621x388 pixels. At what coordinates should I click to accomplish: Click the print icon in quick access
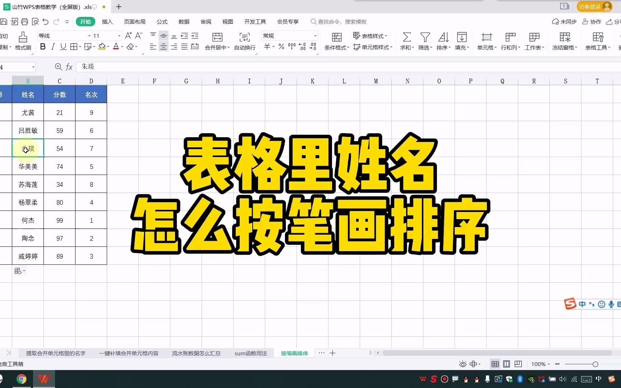click(x=24, y=22)
